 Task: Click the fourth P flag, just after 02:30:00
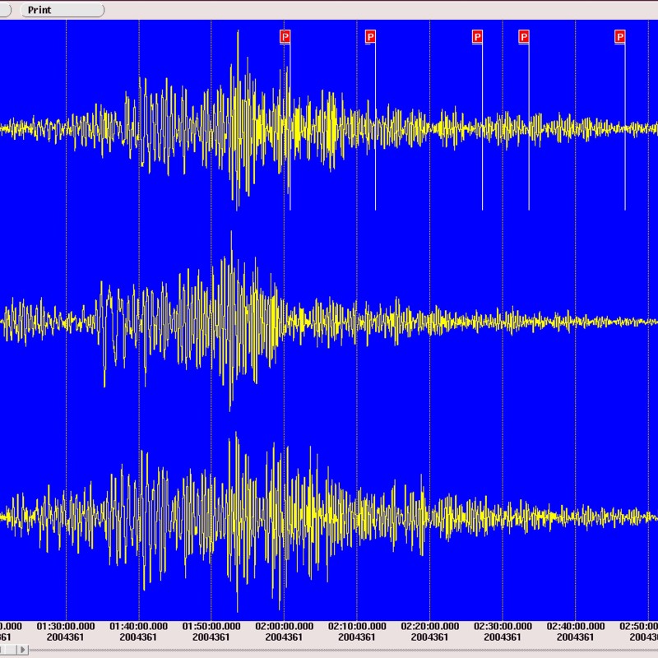tap(524, 36)
